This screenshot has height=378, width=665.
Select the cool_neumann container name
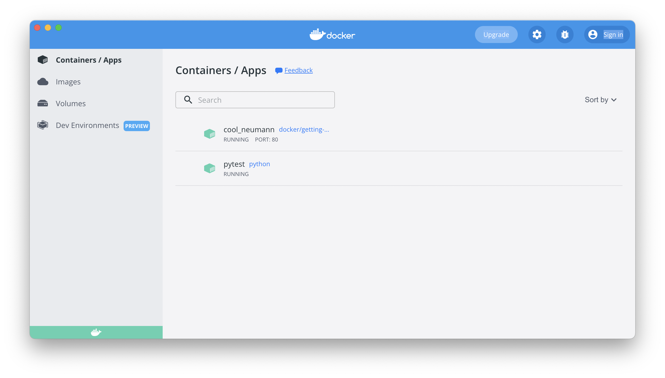(249, 130)
